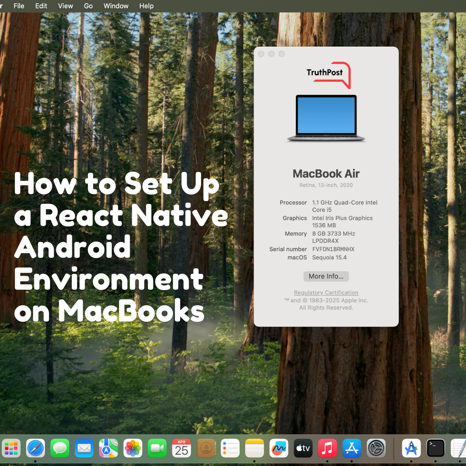Open Music app in dock

[327, 449]
